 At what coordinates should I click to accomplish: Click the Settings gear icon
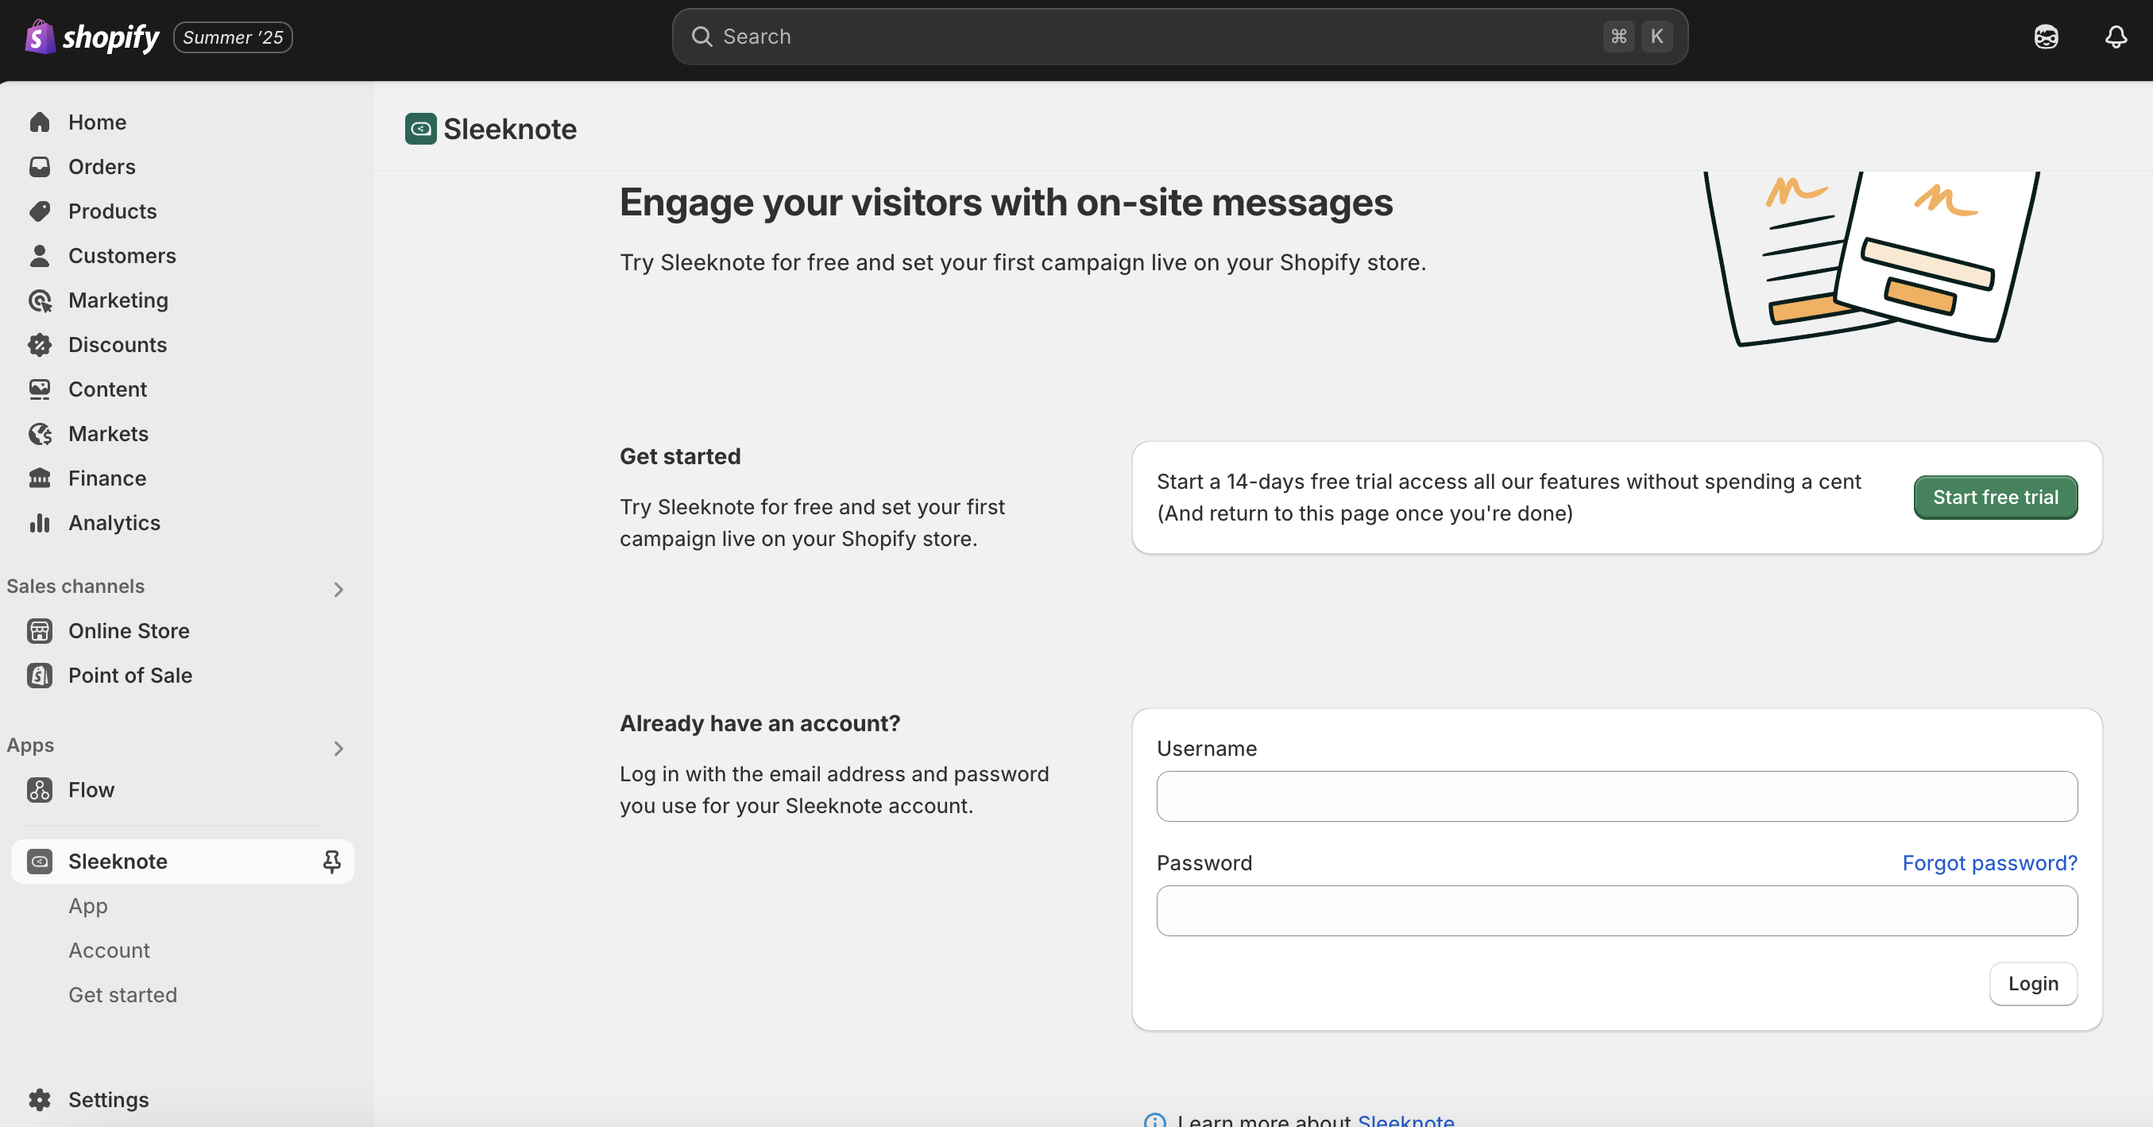click(x=39, y=1099)
